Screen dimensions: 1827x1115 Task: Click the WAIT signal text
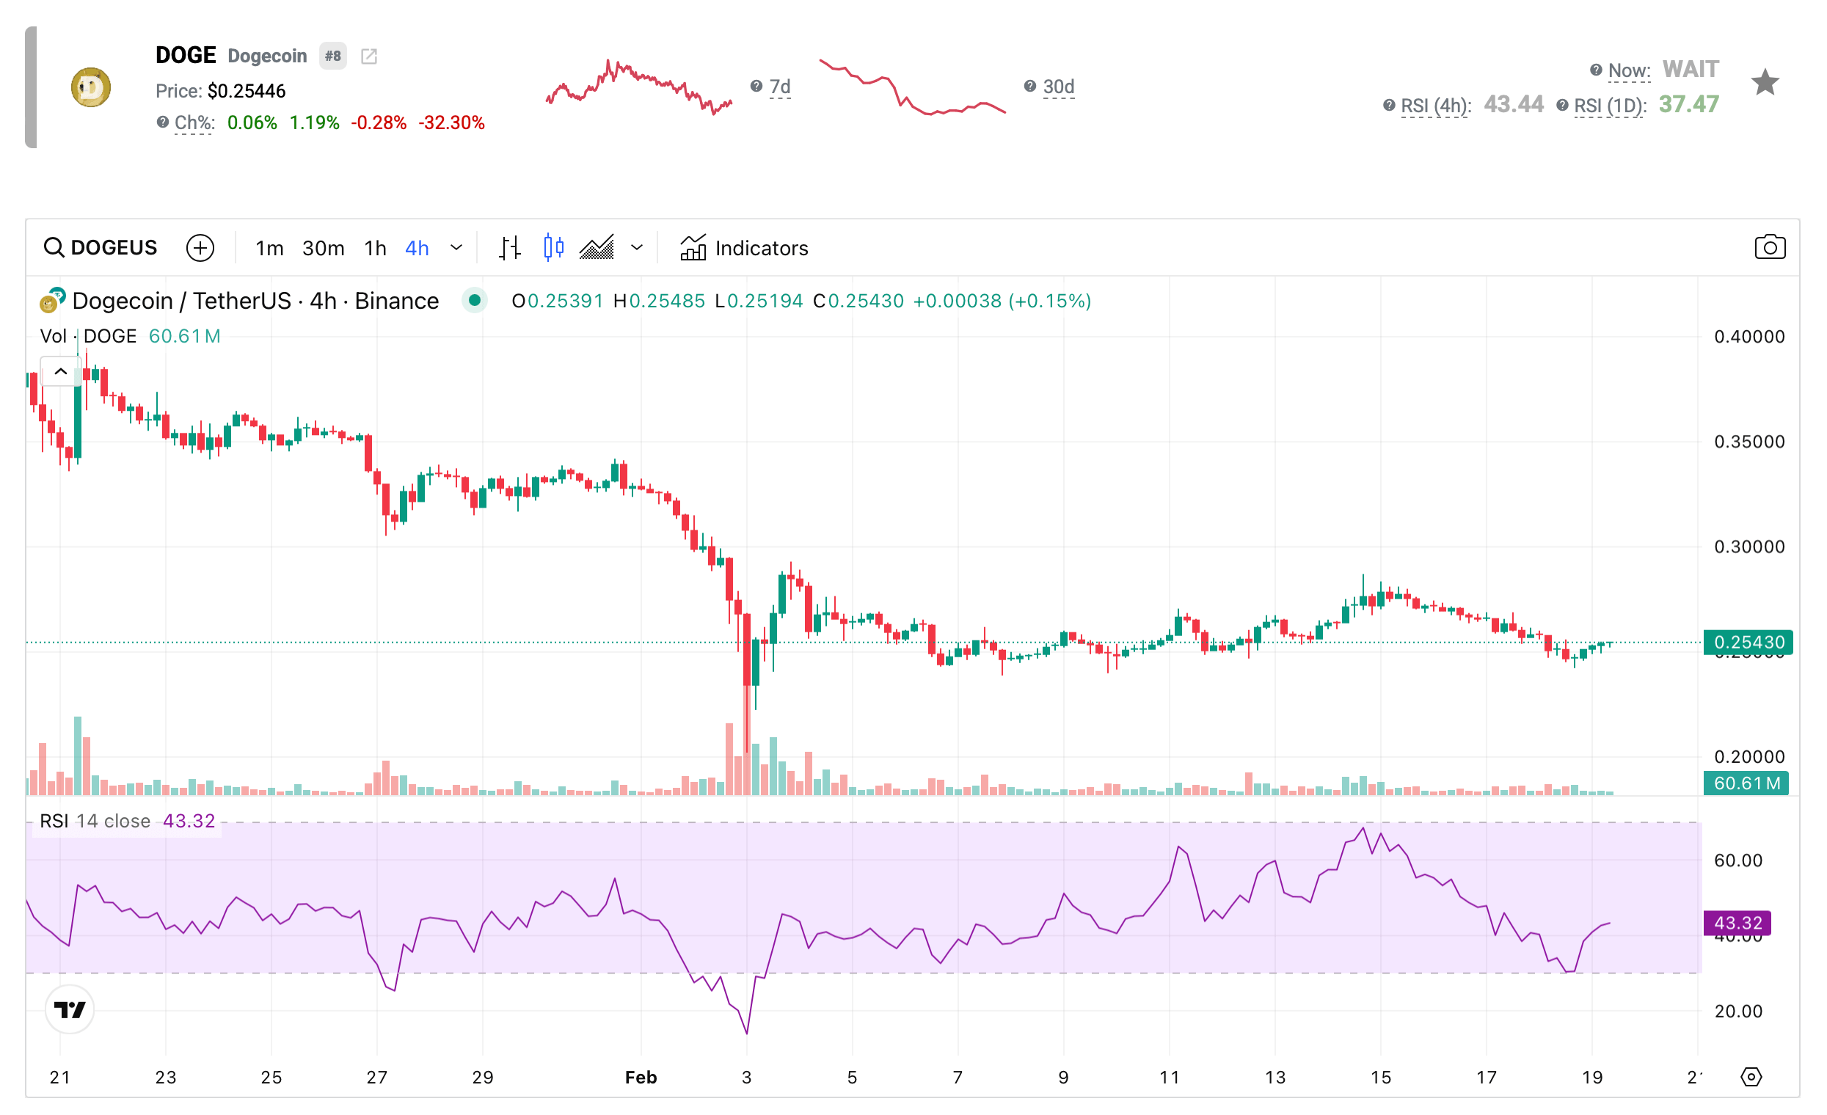1690,70
